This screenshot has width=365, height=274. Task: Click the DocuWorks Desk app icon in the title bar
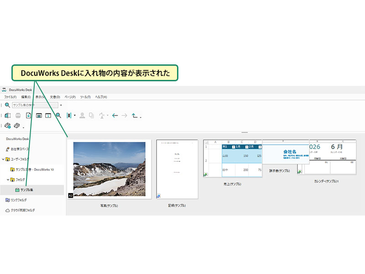(x=4, y=90)
